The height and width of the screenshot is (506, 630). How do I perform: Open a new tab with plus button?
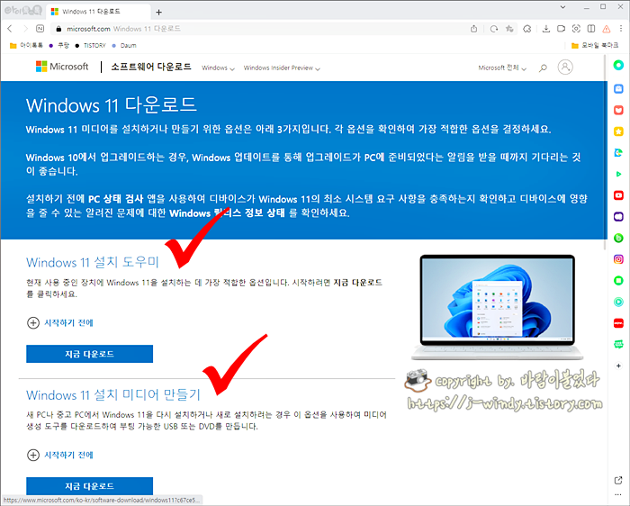(x=158, y=12)
